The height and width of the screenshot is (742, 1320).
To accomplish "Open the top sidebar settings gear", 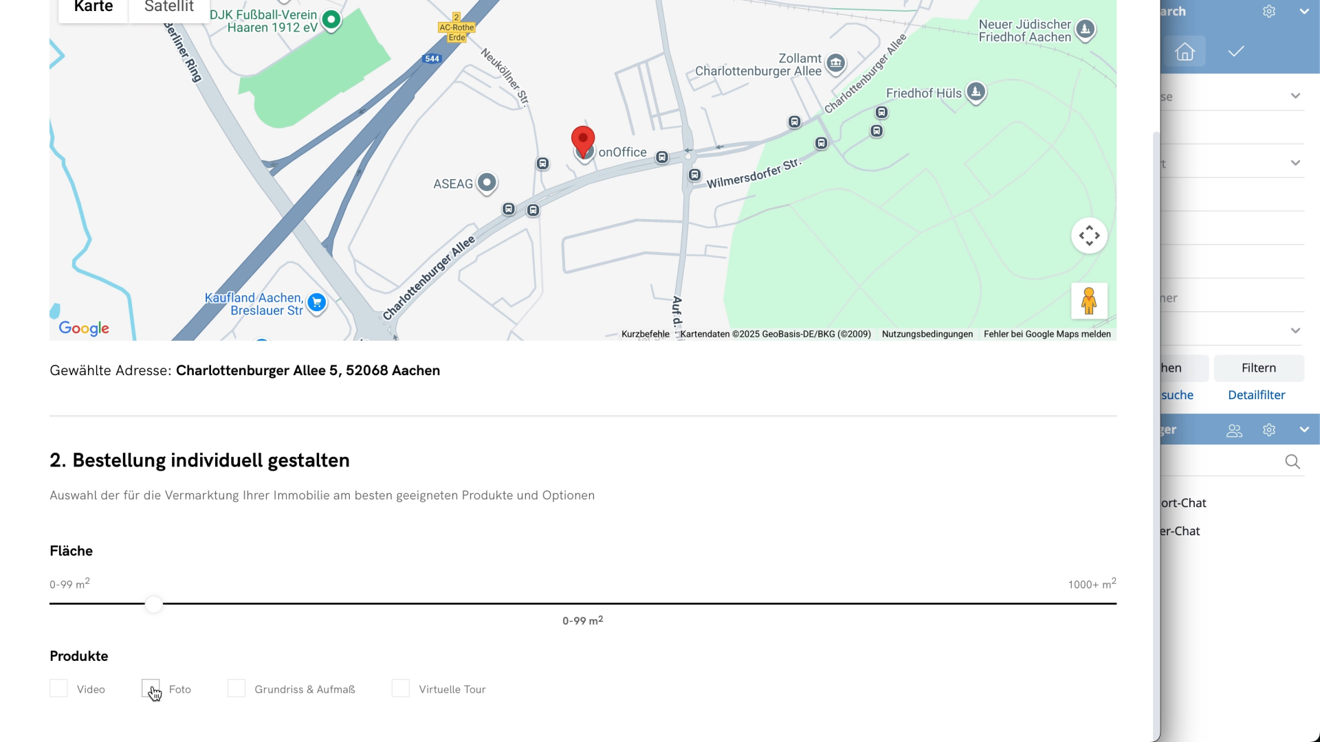I will point(1269,12).
